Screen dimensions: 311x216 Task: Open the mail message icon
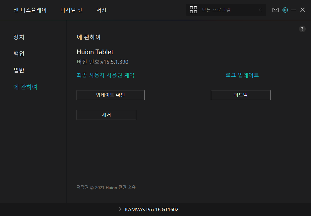tap(275, 10)
